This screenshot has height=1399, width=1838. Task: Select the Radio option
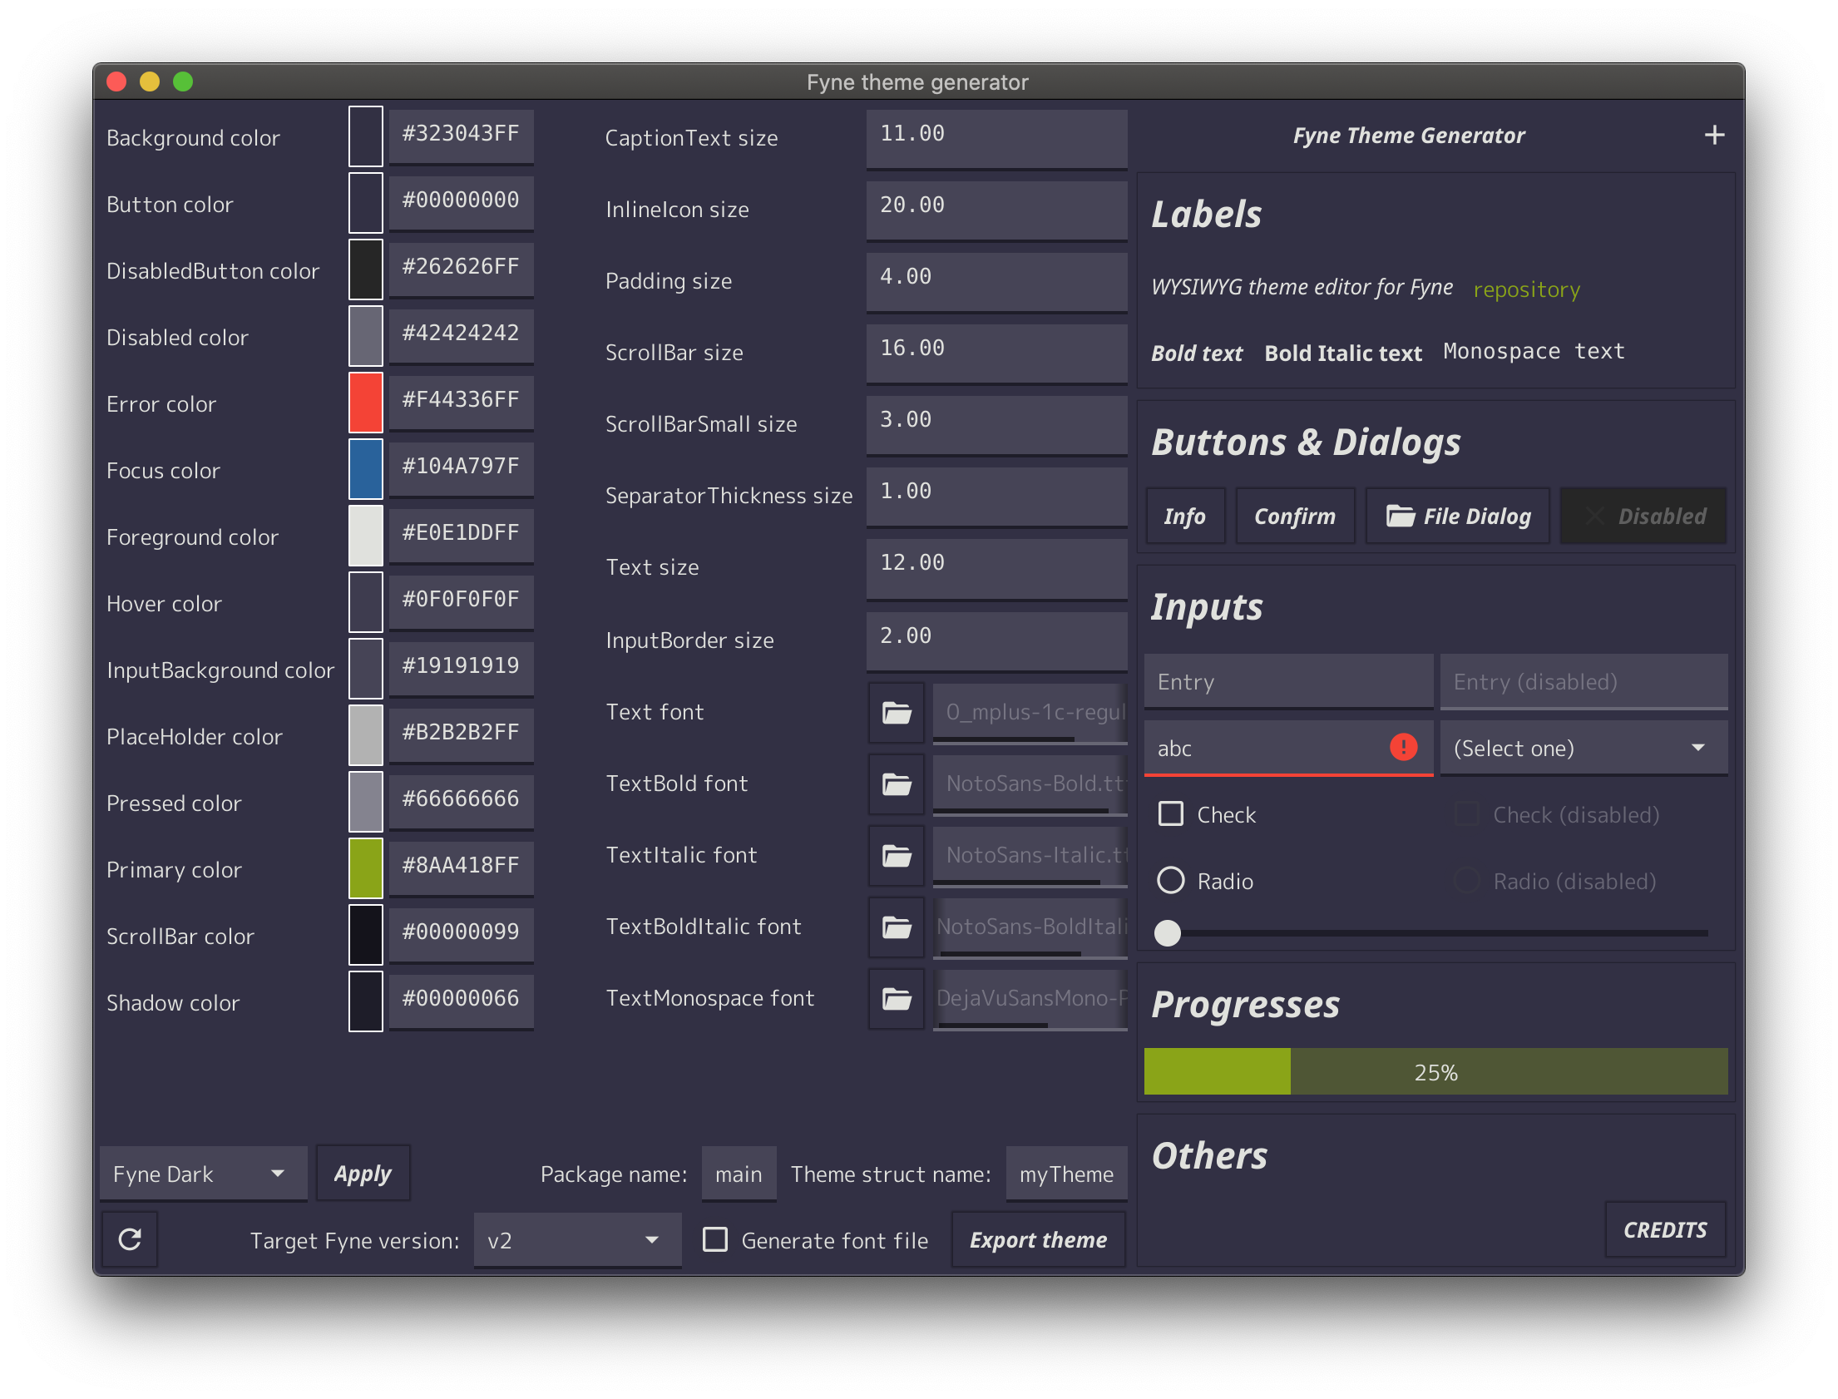pos(1170,880)
